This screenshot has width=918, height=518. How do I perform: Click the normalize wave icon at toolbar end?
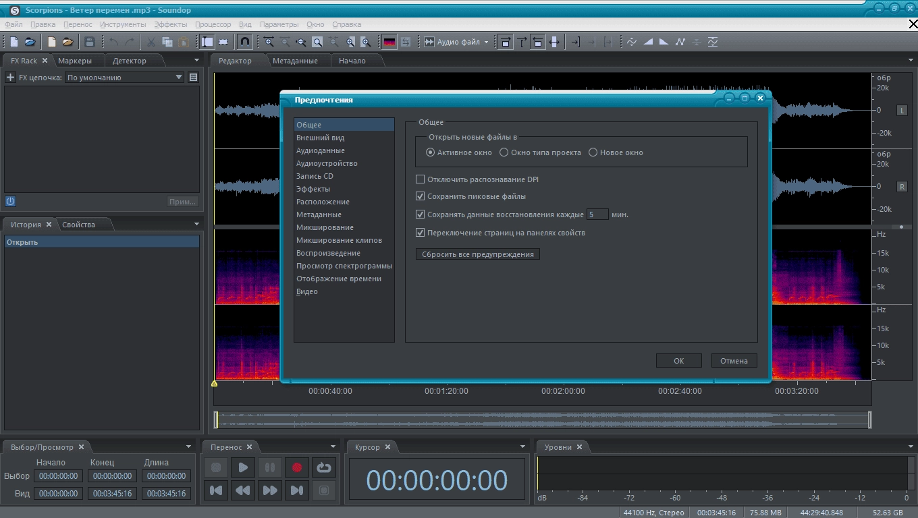click(x=713, y=42)
